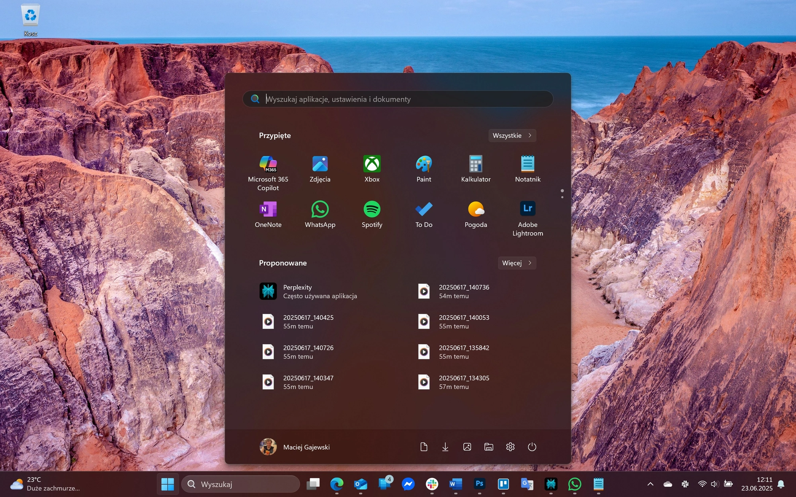Open Paint from the Start menu
The height and width of the screenshot is (497, 796).
point(424,169)
